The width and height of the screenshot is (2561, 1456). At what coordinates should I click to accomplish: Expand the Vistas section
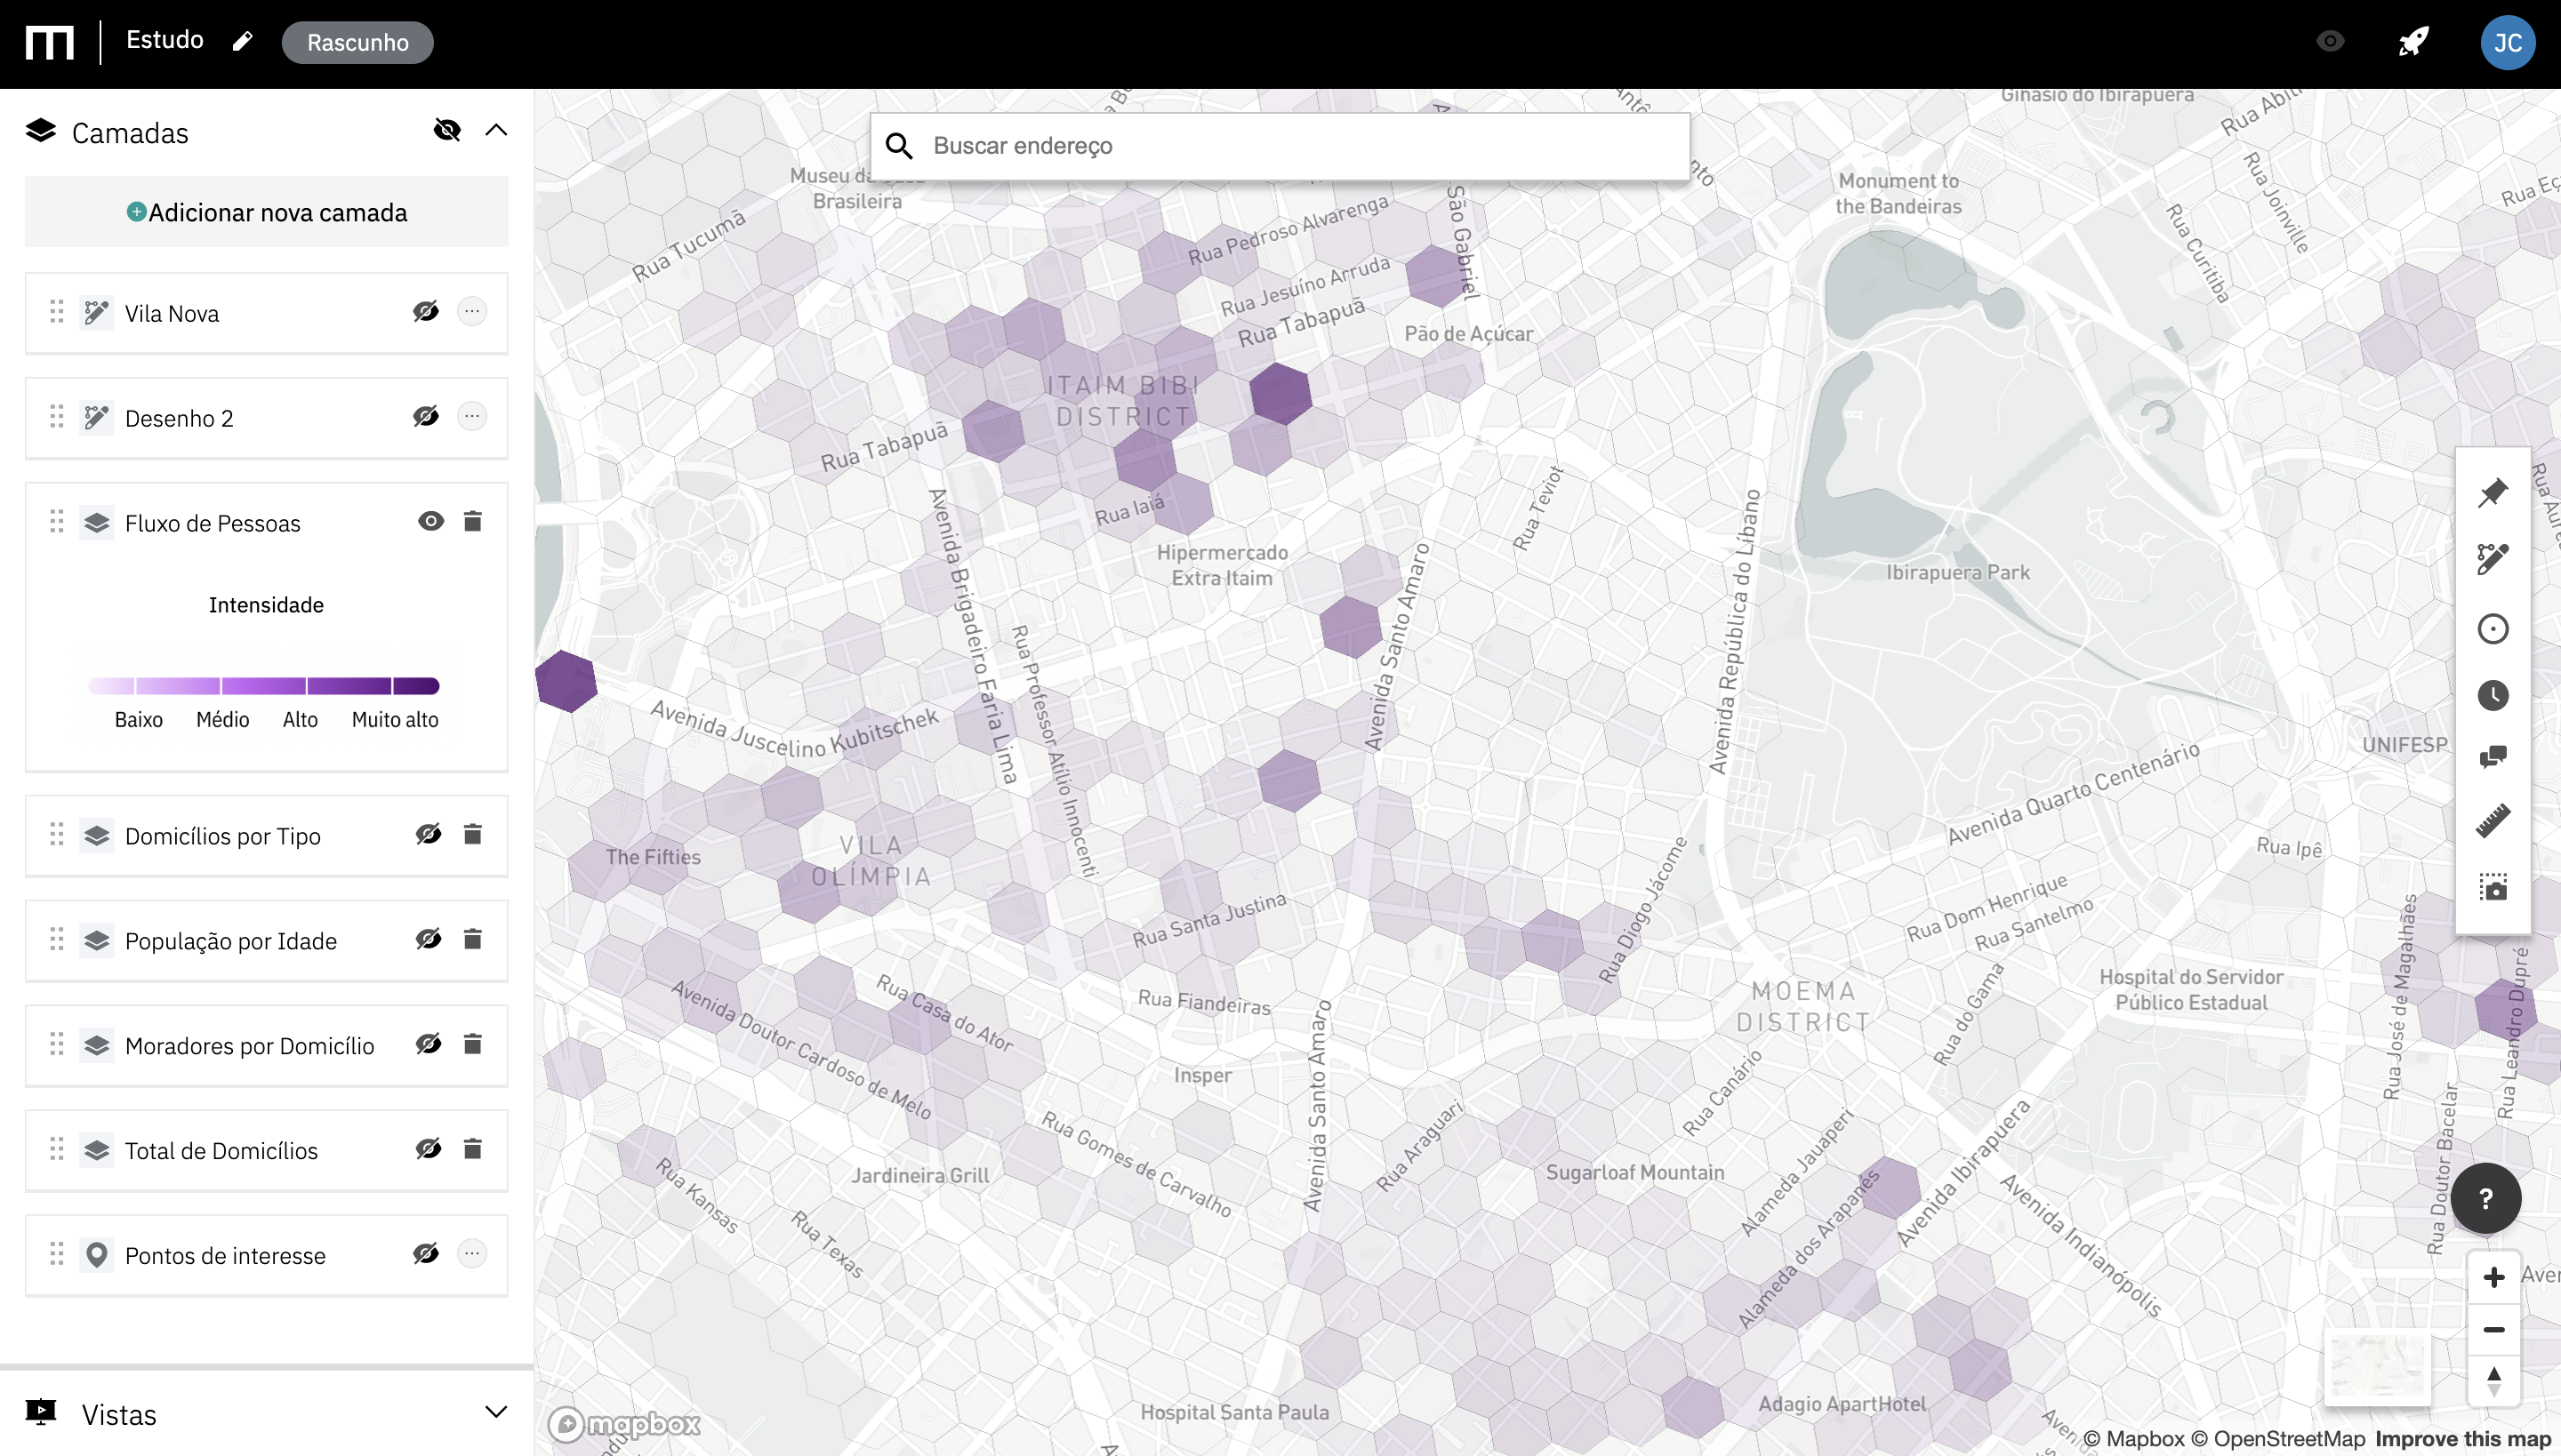pos(496,1412)
